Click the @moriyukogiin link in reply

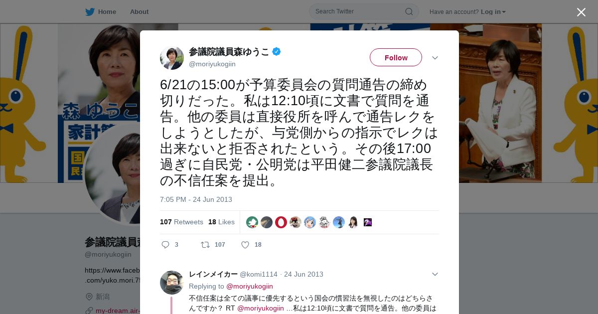coord(250,286)
